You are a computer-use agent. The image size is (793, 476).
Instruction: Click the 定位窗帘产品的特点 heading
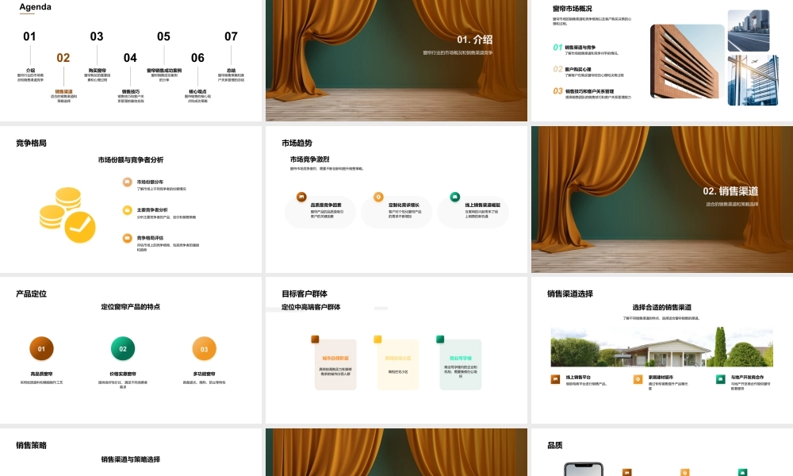(x=131, y=307)
